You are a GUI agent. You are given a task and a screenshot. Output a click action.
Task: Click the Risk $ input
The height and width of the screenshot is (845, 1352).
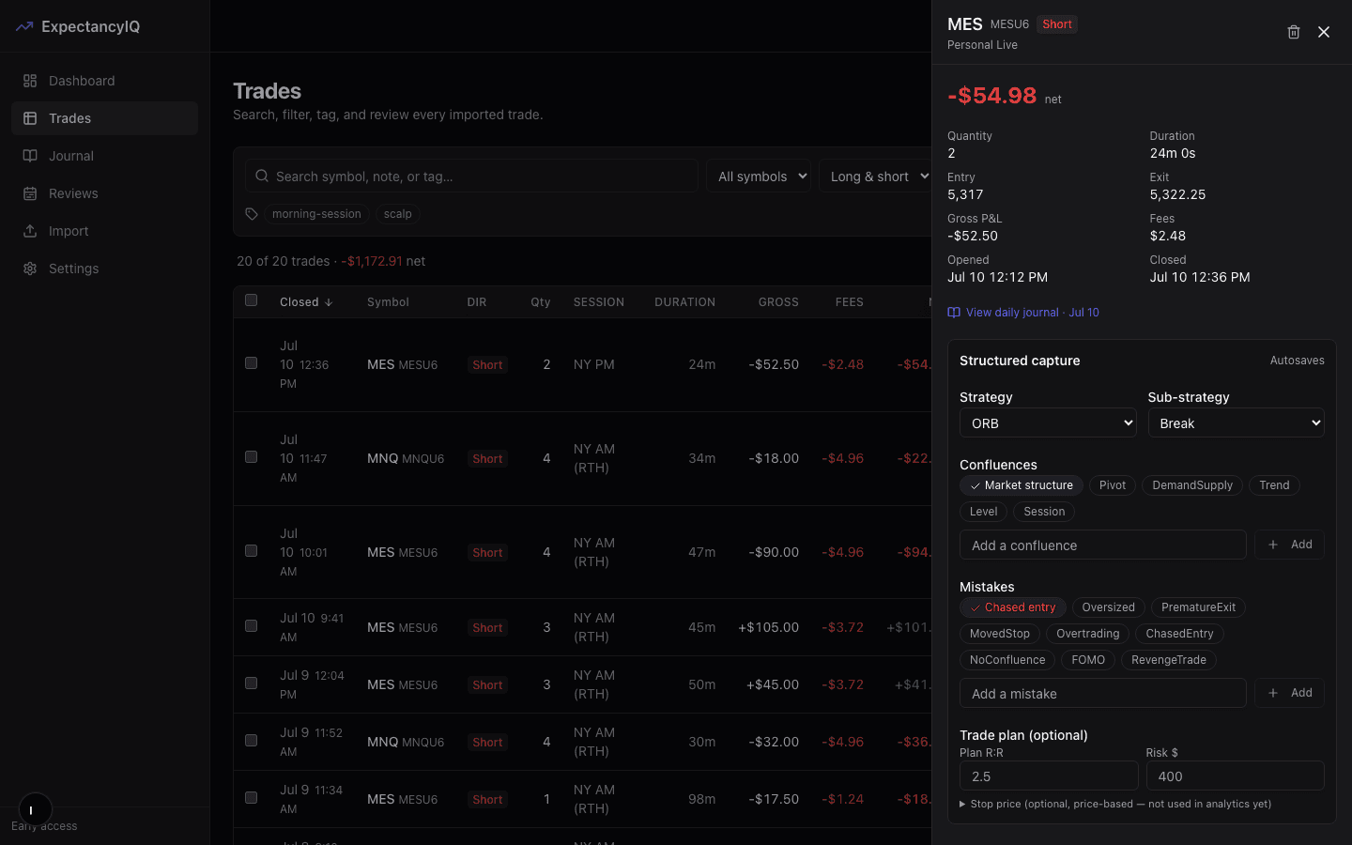tap(1235, 776)
